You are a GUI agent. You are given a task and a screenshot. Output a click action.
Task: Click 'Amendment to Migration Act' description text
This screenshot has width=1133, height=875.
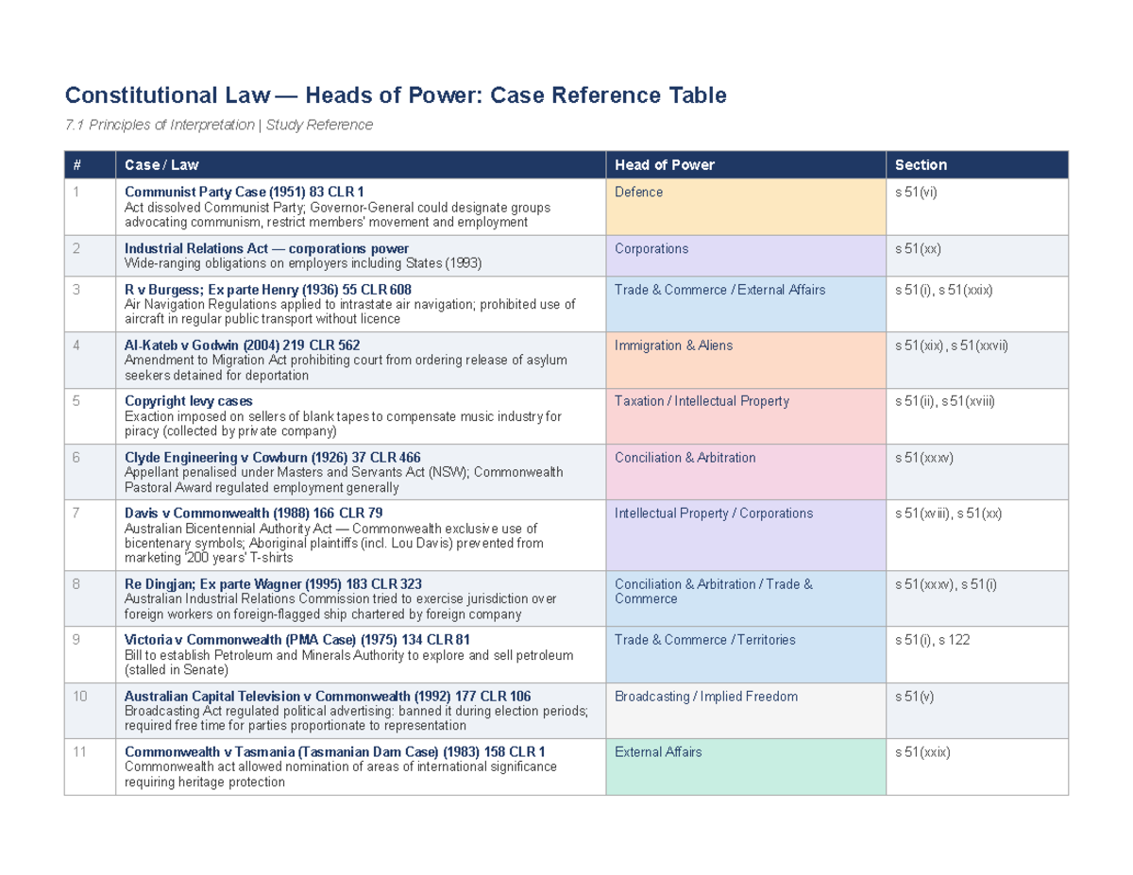pos(346,367)
